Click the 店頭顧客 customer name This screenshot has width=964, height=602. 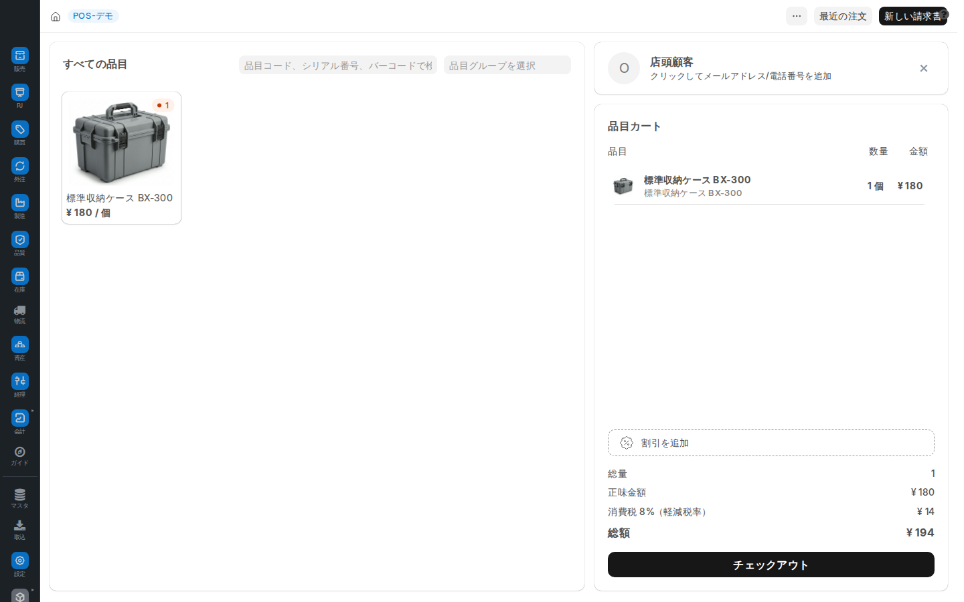671,62
